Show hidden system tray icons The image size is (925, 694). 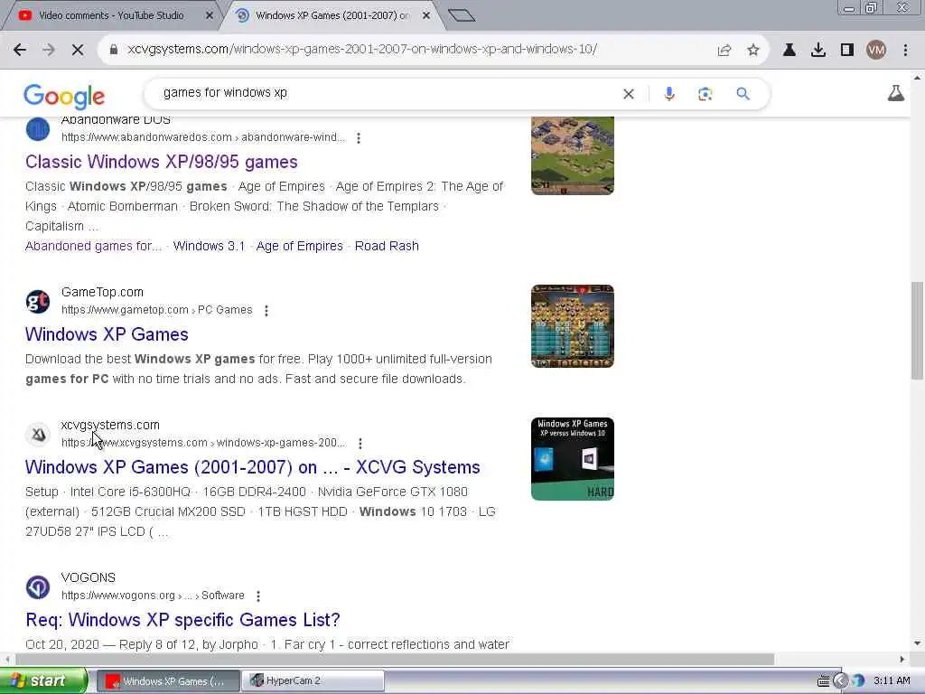pyautogui.click(x=839, y=681)
